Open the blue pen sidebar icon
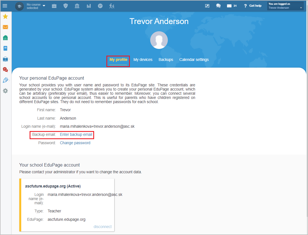308x235 pixels. click(x=5, y=80)
